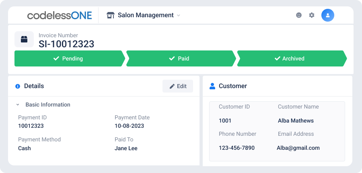This screenshot has width=362, height=173.
Task: Click the smiley face feedback icon
Action: (x=299, y=15)
